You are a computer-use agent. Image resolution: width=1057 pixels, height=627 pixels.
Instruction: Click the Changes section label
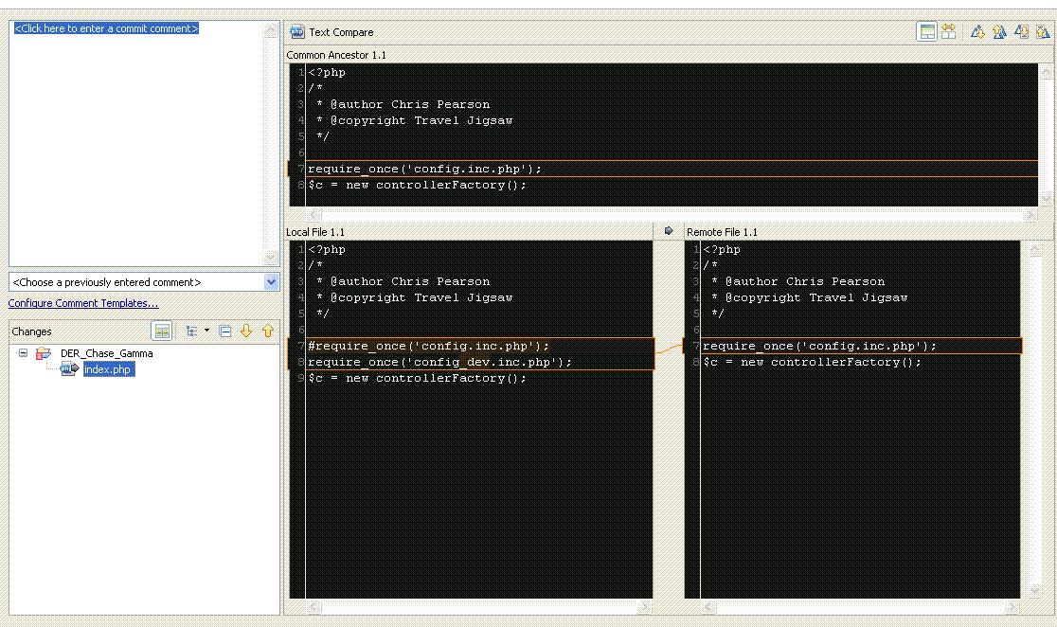31,331
